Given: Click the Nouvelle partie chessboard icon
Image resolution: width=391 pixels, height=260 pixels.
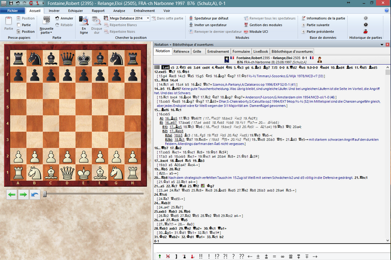Looking at the screenshot, I should (x=46, y=20).
